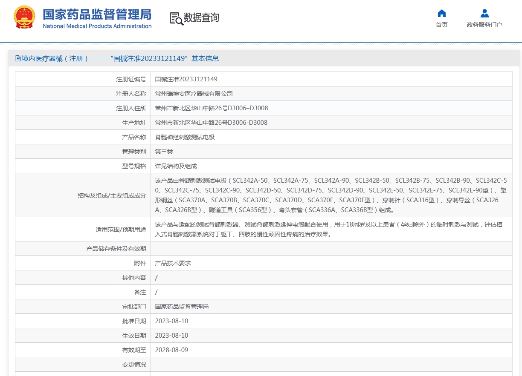Image resolution: width=522 pixels, height=376 pixels.
Task: Click the 首页 link label
Action: click(442, 25)
